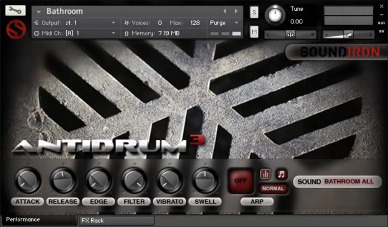This screenshot has width=388, height=227.
Task: Click the Bathroom instrument name
Action: [x=65, y=12]
